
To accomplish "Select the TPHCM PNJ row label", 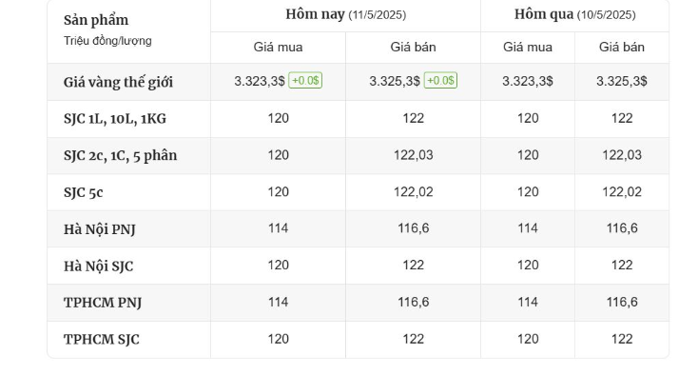I will [103, 303].
